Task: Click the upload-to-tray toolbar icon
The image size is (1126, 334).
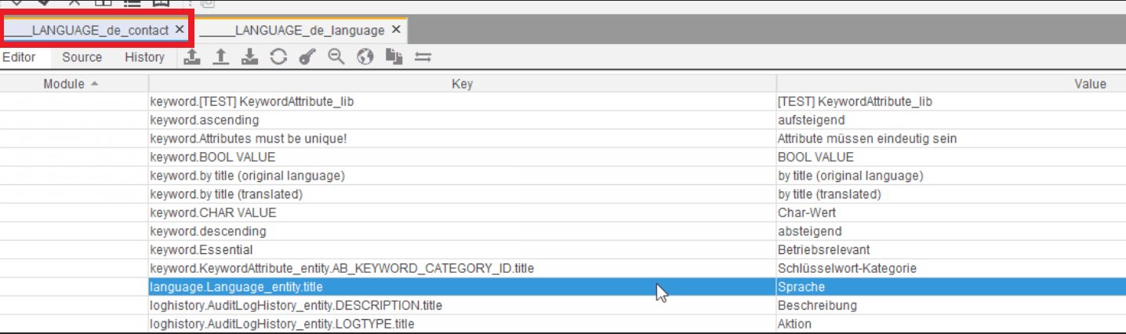Action: (192, 57)
